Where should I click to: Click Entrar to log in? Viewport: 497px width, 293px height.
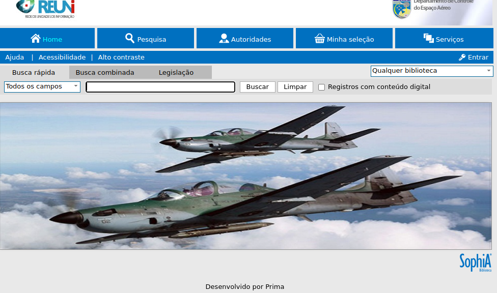pos(478,57)
